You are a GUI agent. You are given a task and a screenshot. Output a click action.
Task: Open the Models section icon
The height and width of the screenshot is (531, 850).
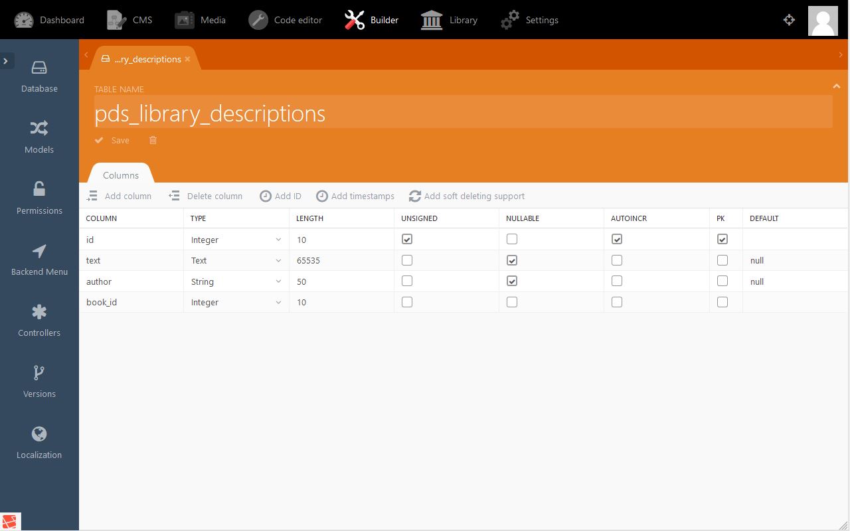39,128
